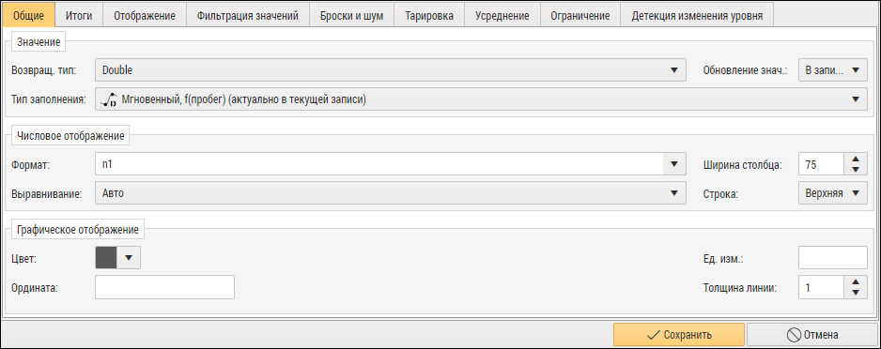The image size is (881, 349).
Task: Switch to the Тарировка tab
Action: coord(429,16)
